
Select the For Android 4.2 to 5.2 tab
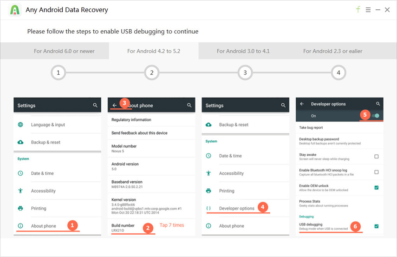pos(154,51)
